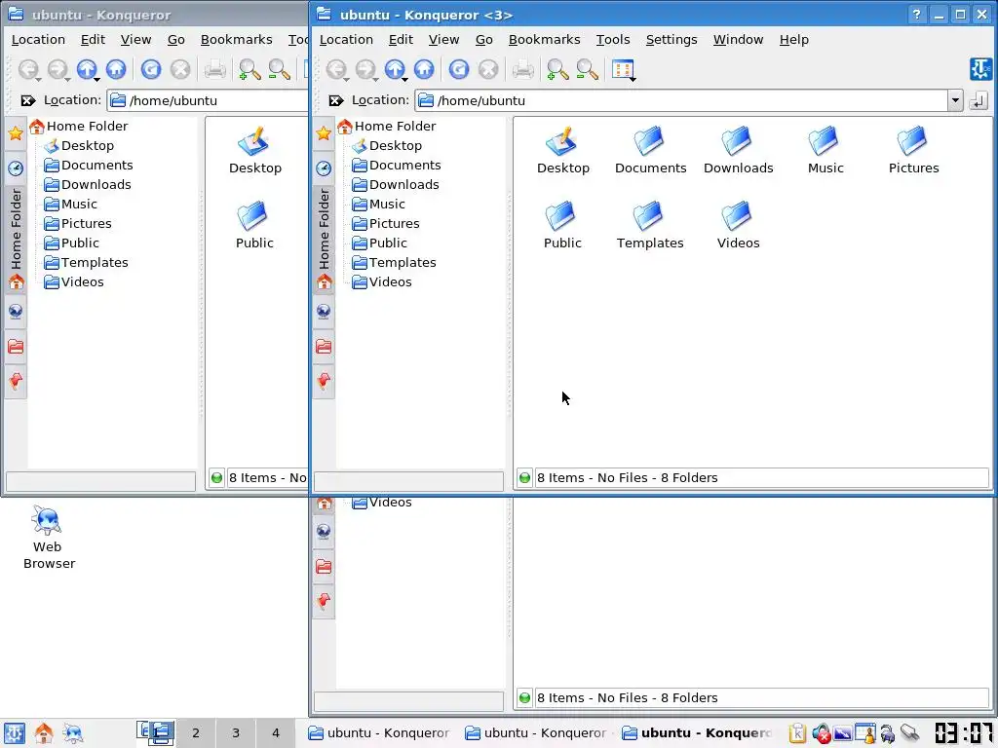Toggle History clock sidebar tab in left Konqueror window
Image resolution: width=998 pixels, height=748 pixels.
click(16, 168)
